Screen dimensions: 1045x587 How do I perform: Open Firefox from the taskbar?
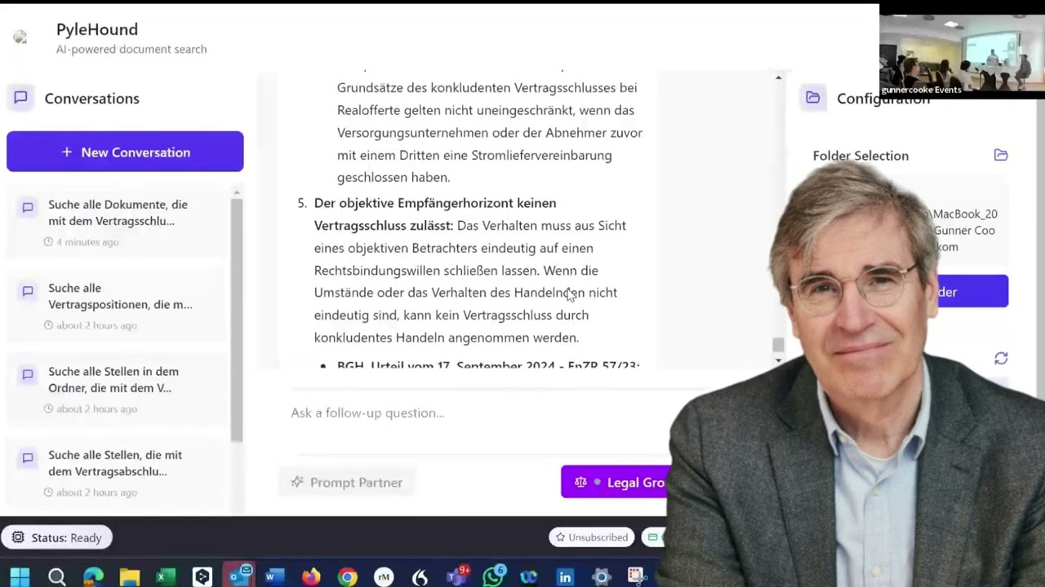tap(311, 576)
